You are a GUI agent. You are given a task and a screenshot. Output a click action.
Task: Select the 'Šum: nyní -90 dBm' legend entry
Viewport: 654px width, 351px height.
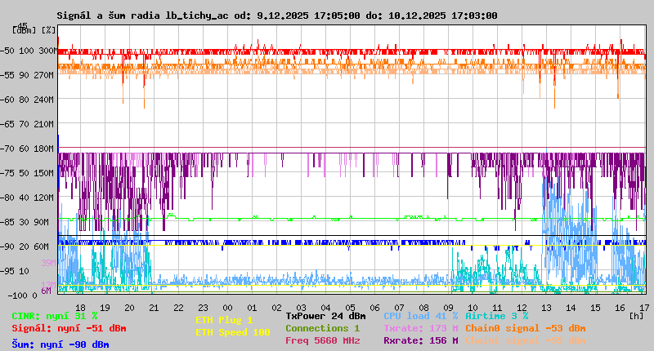(x=60, y=344)
